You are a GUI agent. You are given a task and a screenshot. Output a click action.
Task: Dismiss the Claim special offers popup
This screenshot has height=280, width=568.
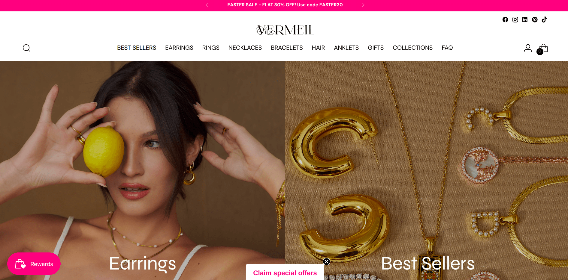(x=326, y=261)
